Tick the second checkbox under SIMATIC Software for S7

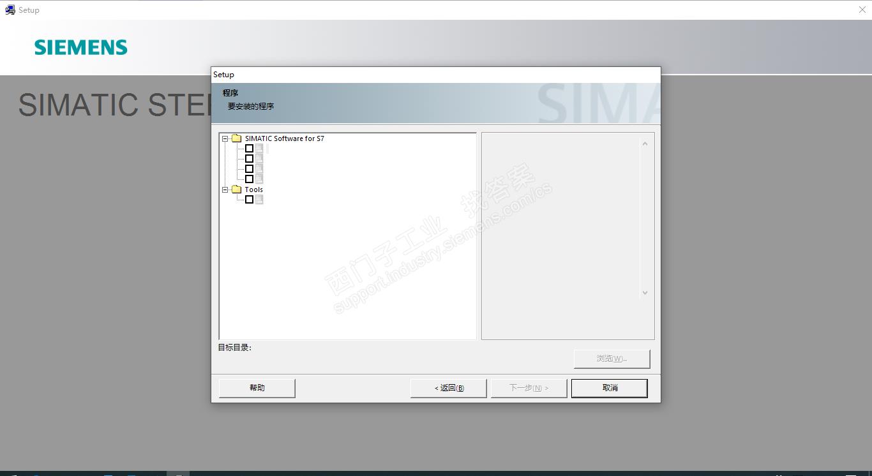pos(249,158)
